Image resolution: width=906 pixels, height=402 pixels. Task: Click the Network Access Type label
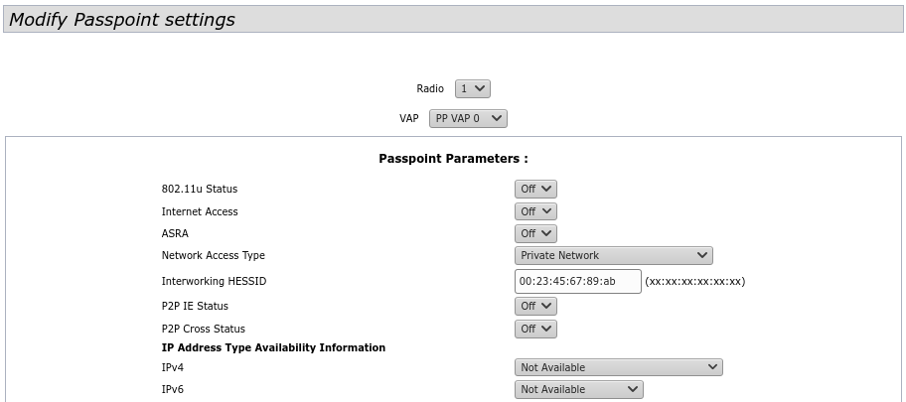click(x=214, y=255)
